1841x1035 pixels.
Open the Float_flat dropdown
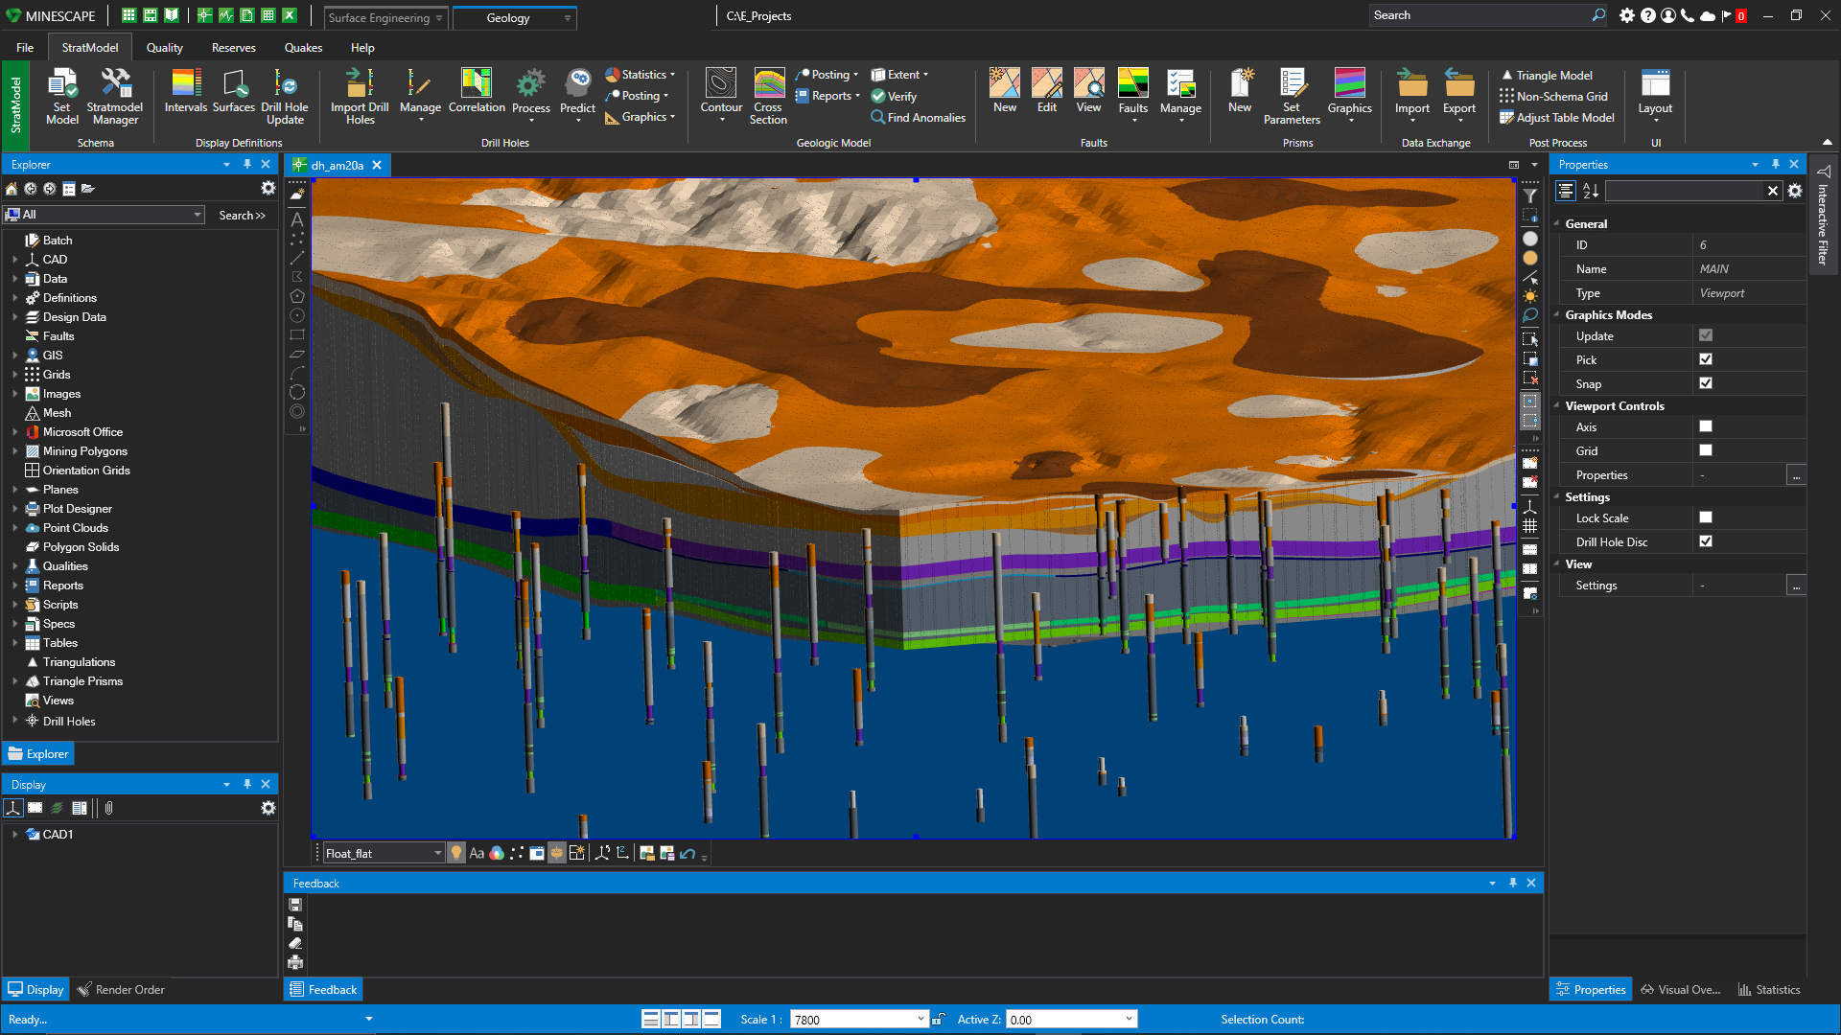click(437, 854)
